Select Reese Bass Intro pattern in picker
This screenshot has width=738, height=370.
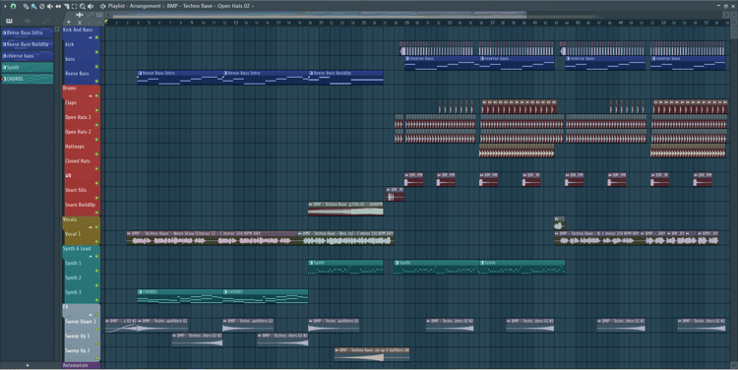[x=28, y=32]
